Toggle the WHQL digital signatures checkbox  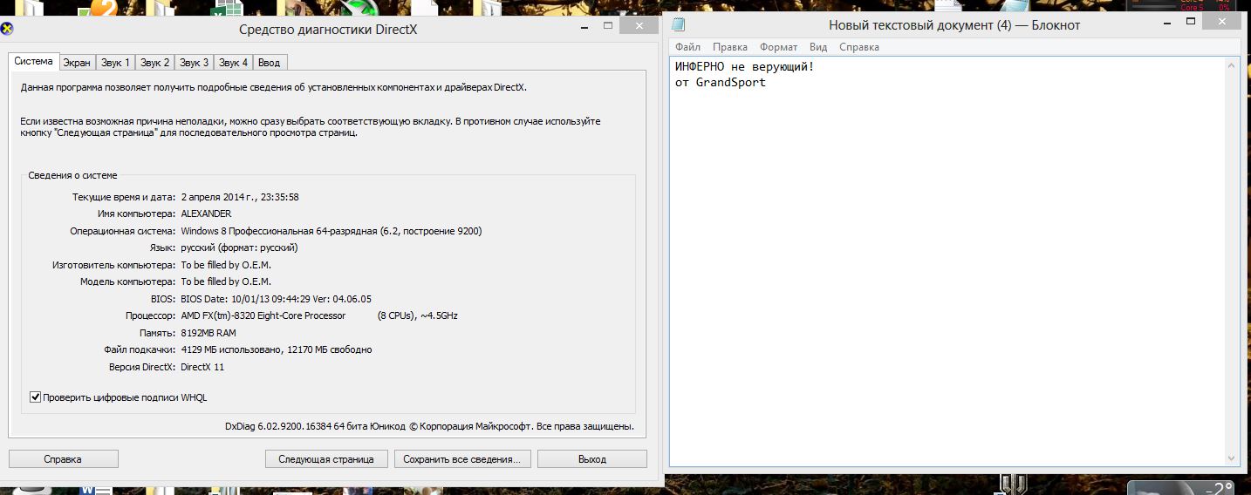tap(36, 397)
